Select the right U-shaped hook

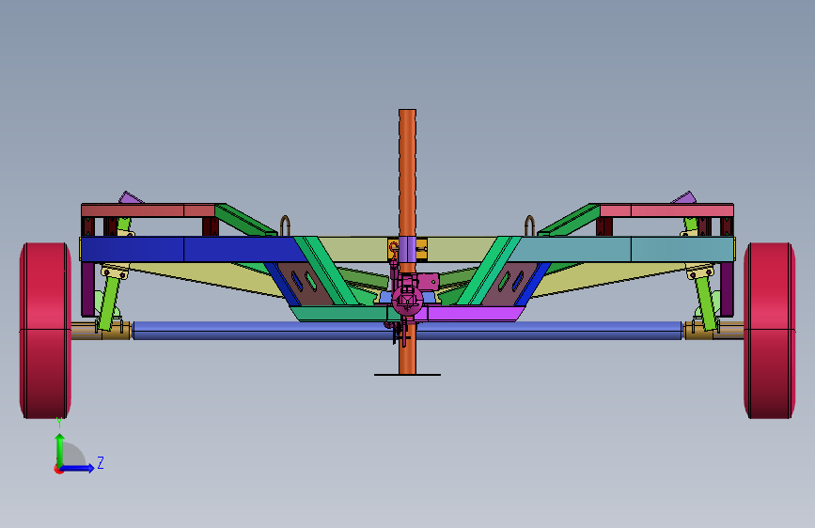[x=529, y=225]
